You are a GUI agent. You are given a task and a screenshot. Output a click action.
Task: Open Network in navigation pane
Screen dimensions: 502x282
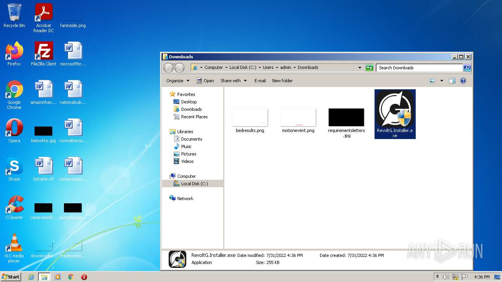click(185, 199)
